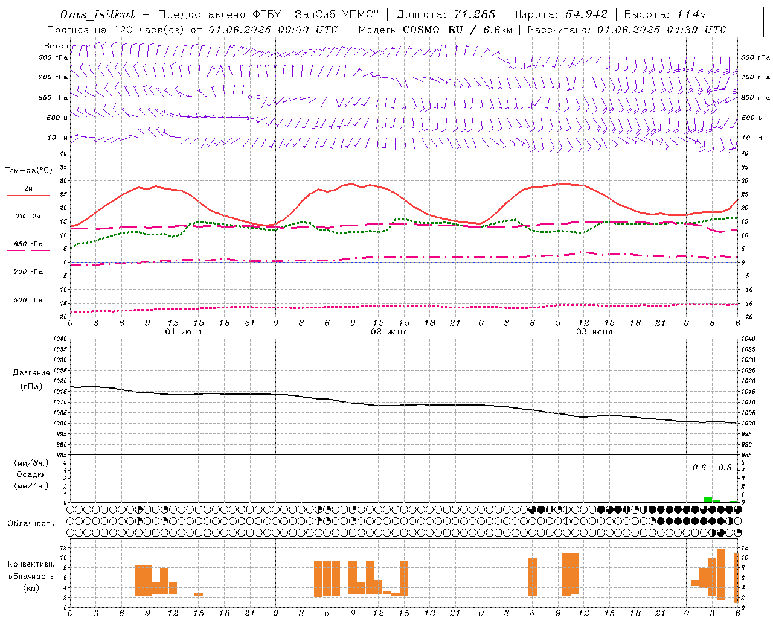The width and height of the screenshot is (773, 618).
Task: Click the Конвективн. convective cloud label
Action: coord(31,564)
